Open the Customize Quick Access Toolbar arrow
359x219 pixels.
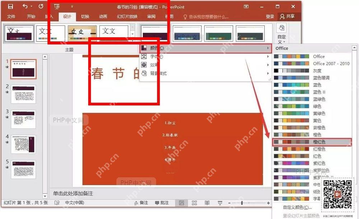pos(72,6)
